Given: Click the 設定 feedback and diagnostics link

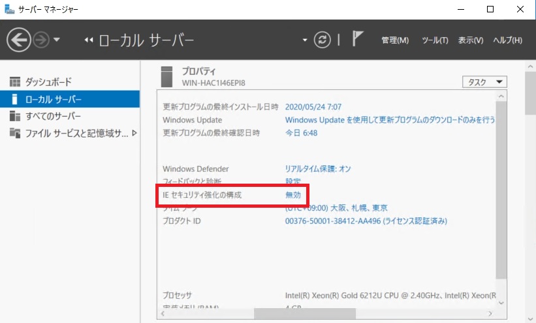Looking at the screenshot, I should (293, 182).
